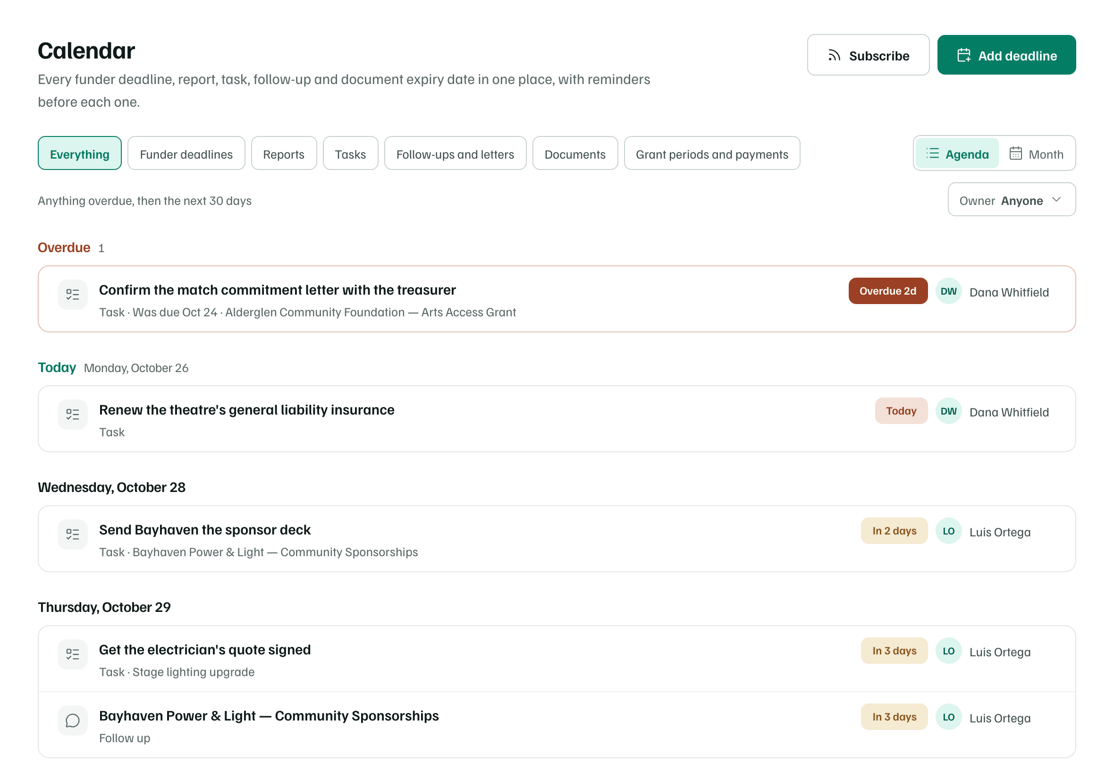Image resolution: width=1114 pixels, height=780 pixels.
Task: Click the LO avatar on the Bayhaven follow-up row
Action: click(x=948, y=717)
